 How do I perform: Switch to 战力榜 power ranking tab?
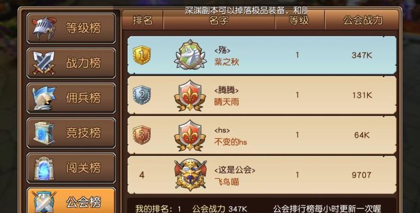point(71,63)
